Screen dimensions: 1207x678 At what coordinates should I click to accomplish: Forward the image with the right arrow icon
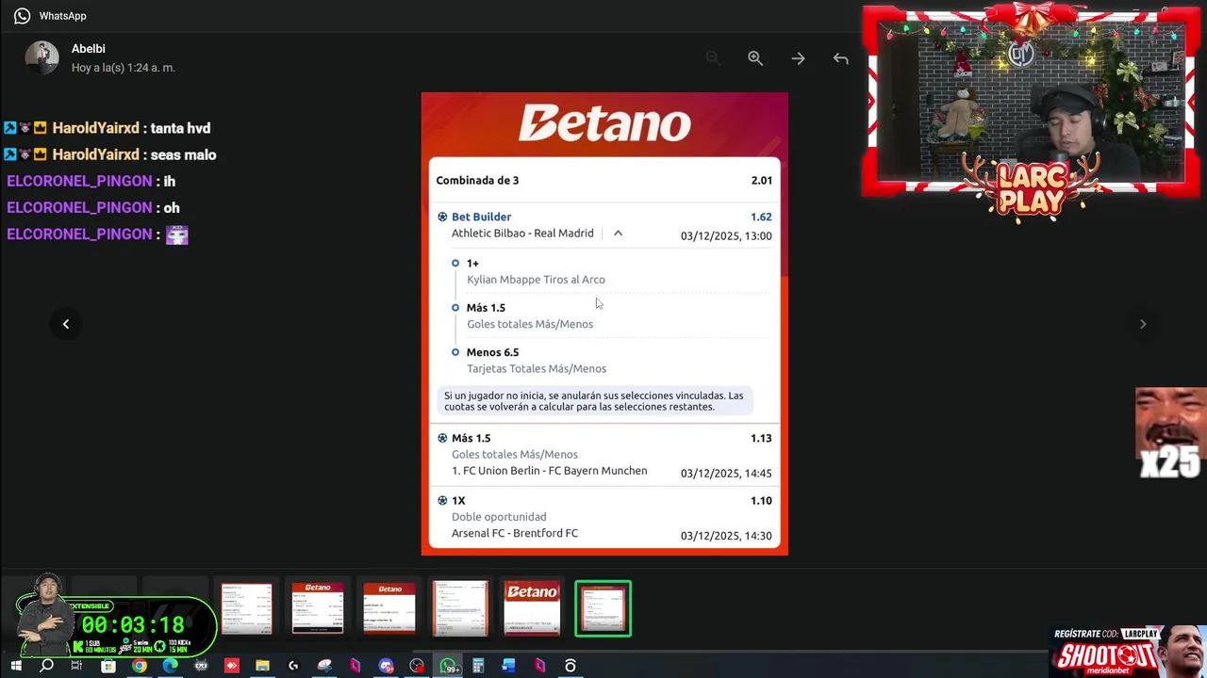point(798,58)
